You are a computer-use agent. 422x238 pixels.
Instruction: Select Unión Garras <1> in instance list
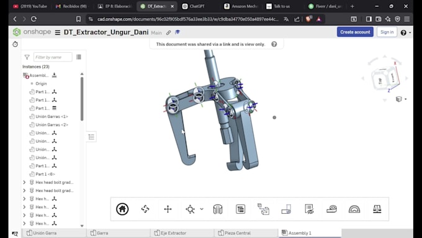click(x=52, y=116)
